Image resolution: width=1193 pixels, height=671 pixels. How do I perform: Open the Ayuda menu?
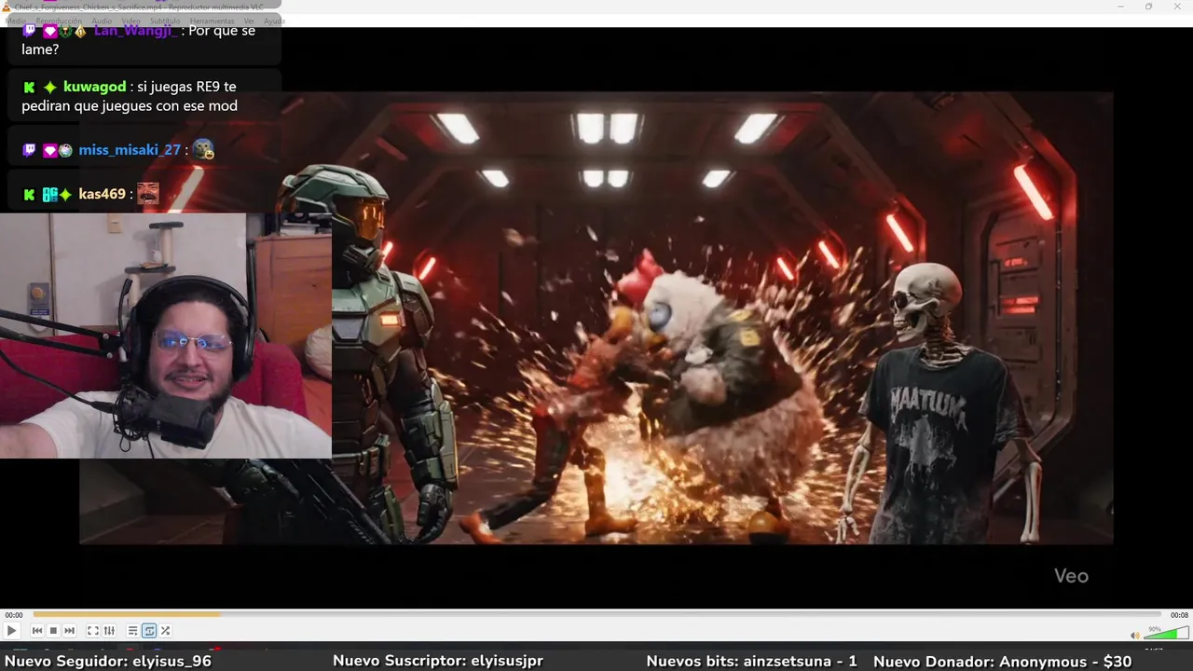[274, 21]
